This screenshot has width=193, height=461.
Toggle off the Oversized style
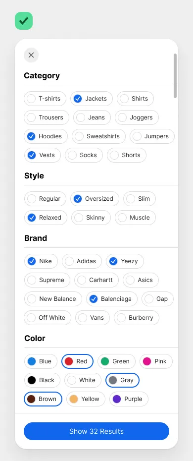[x=95, y=199]
